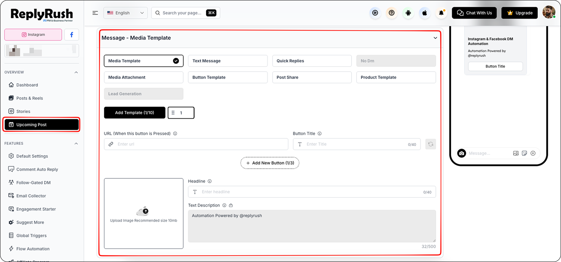The width and height of the screenshot is (561, 262).
Task: Click the Text Description textarea
Action: (x=312, y=226)
